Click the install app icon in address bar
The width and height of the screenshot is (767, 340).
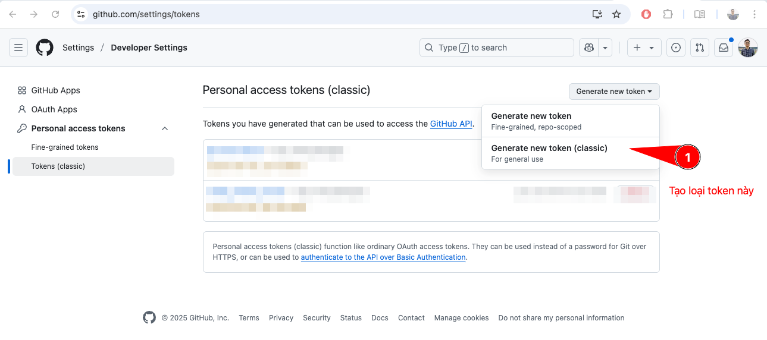597,14
